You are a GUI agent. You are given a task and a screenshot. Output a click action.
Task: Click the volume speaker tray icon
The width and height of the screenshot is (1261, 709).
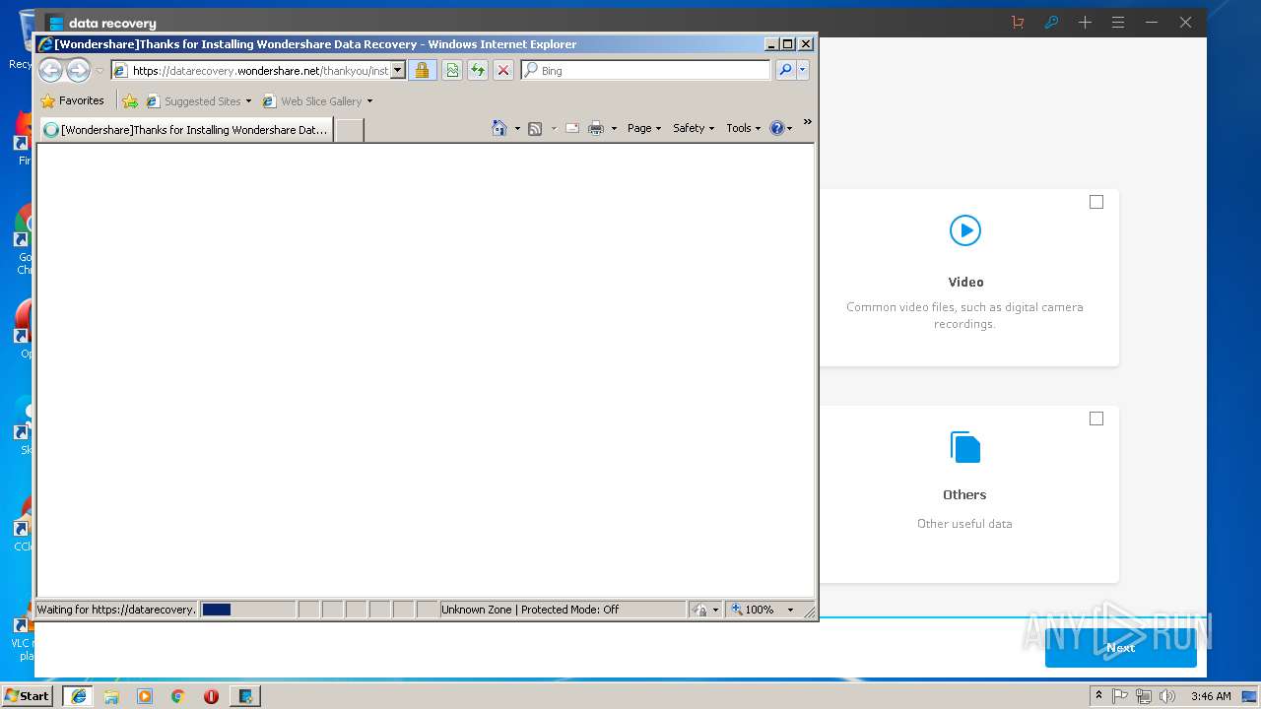coord(1167,696)
